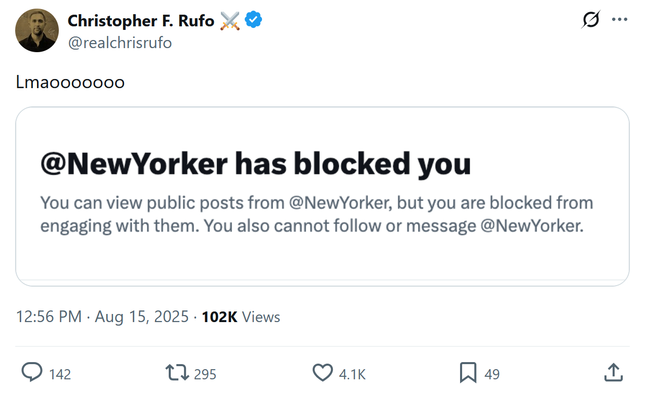Viewport: 646px width, 394px height.
Task: Open the @realchrisrufo handle link
Action: (x=120, y=43)
